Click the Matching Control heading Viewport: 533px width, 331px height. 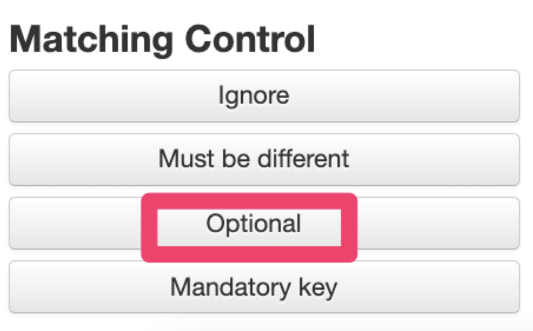(162, 39)
